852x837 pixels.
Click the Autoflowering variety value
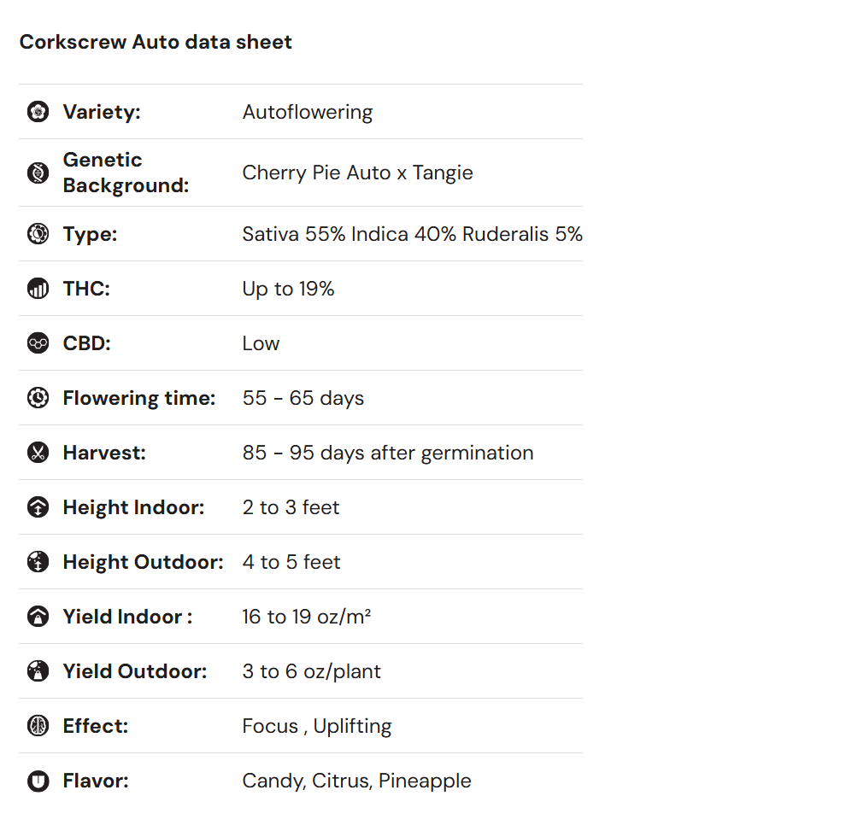point(308,112)
